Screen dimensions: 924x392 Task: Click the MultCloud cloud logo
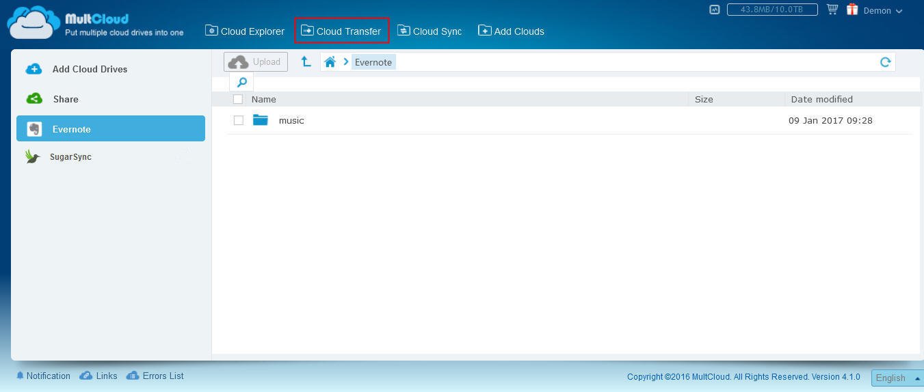click(34, 23)
